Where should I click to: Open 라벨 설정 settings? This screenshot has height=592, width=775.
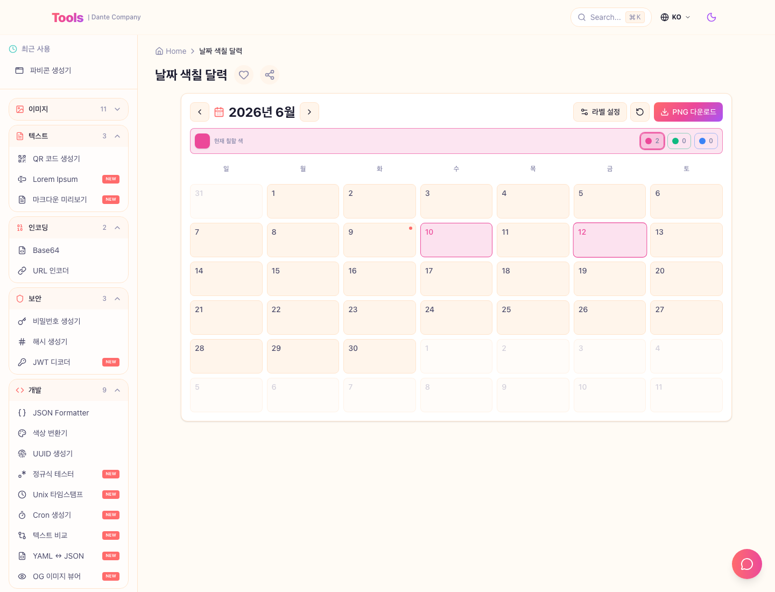click(x=600, y=112)
